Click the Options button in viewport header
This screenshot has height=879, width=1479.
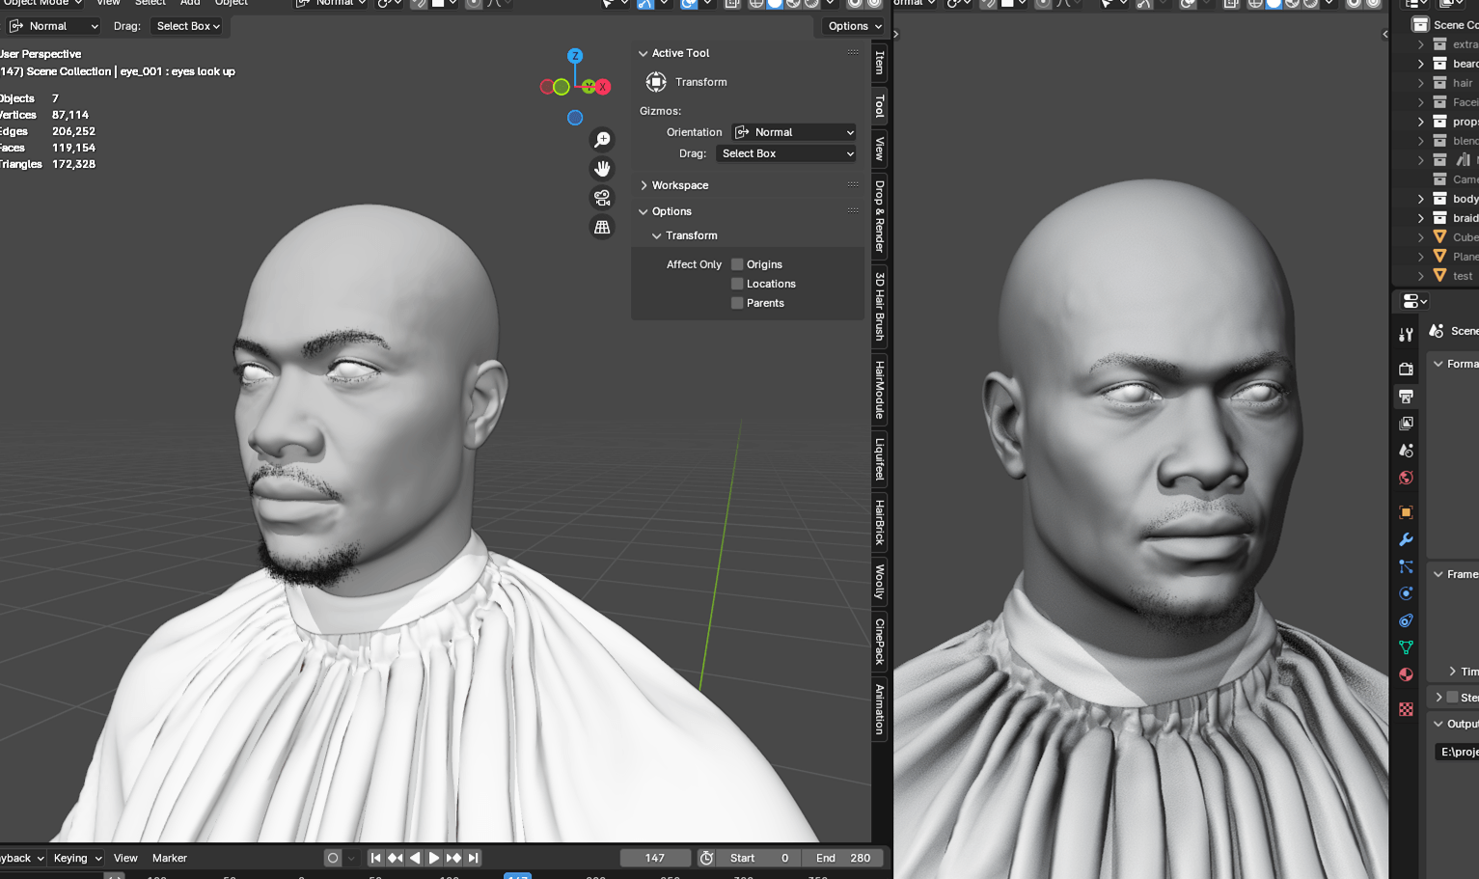click(853, 26)
